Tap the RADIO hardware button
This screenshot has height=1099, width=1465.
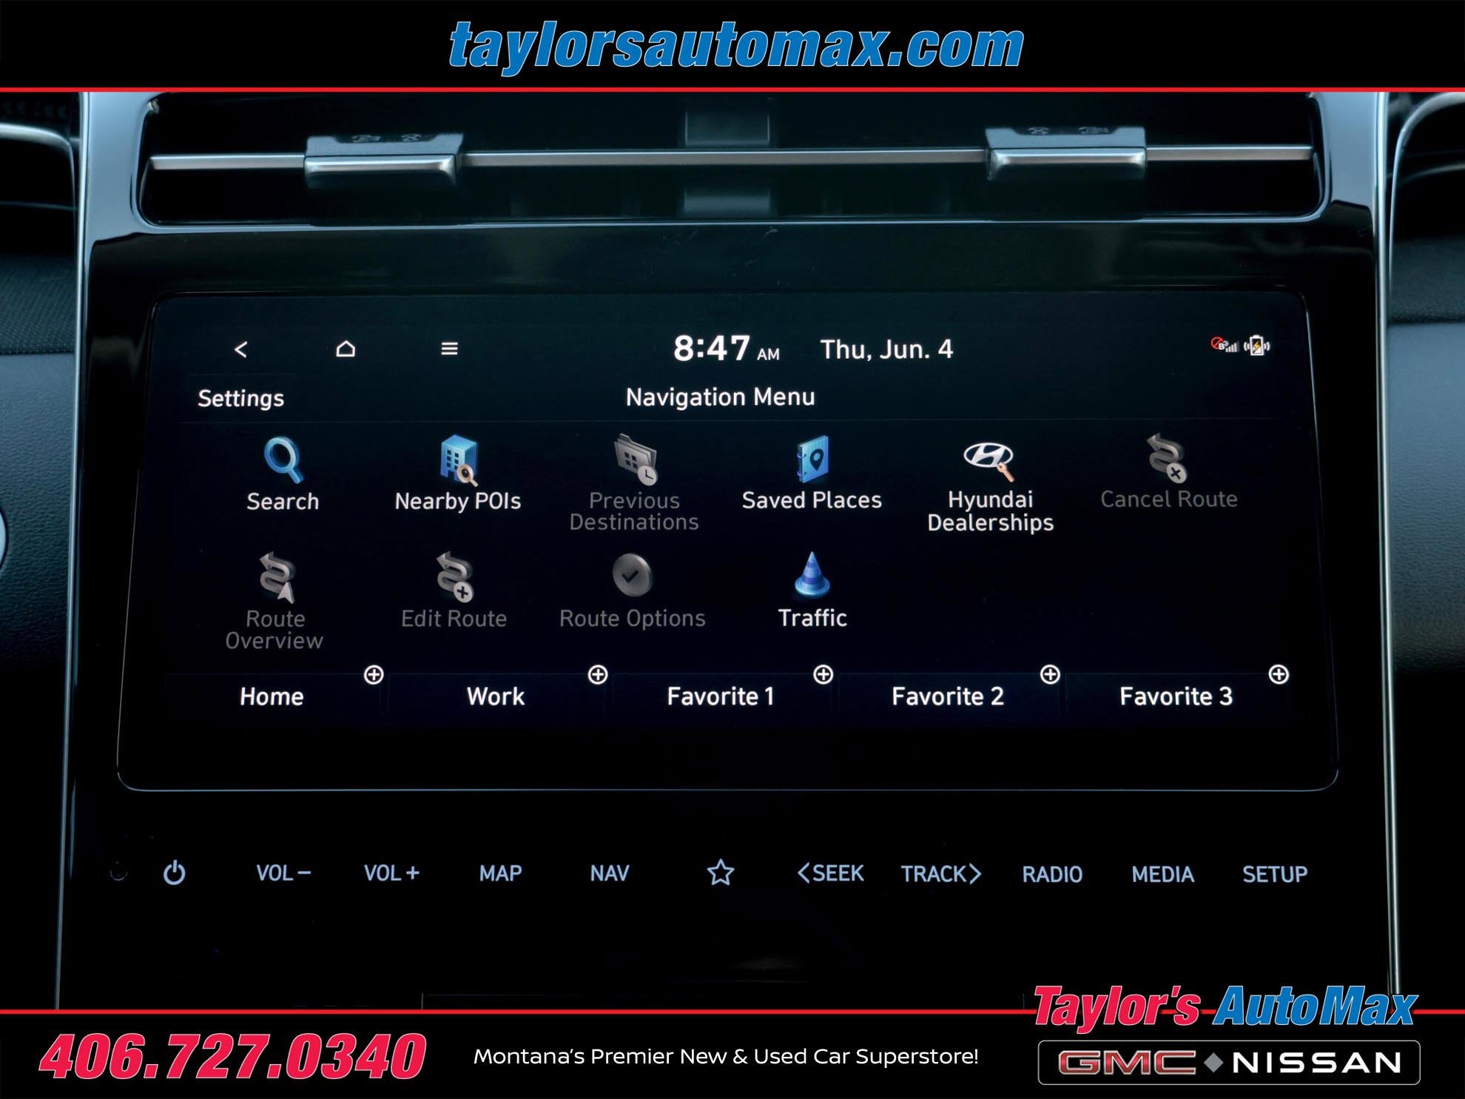[1052, 874]
